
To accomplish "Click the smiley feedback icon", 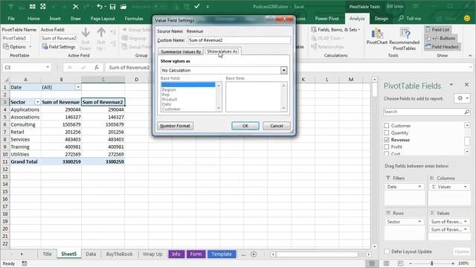I will pos(467,19).
